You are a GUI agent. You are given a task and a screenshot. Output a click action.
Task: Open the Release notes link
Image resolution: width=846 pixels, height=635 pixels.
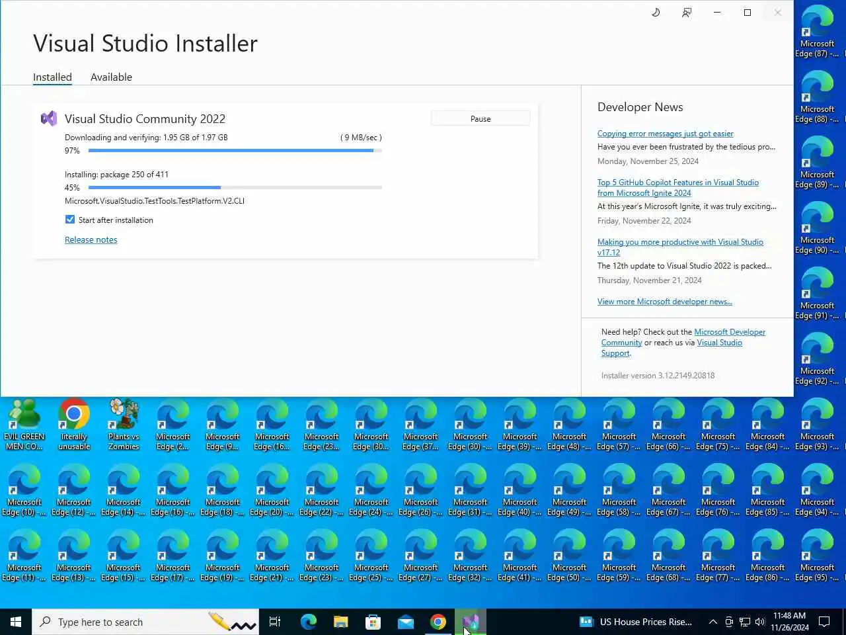(91, 239)
